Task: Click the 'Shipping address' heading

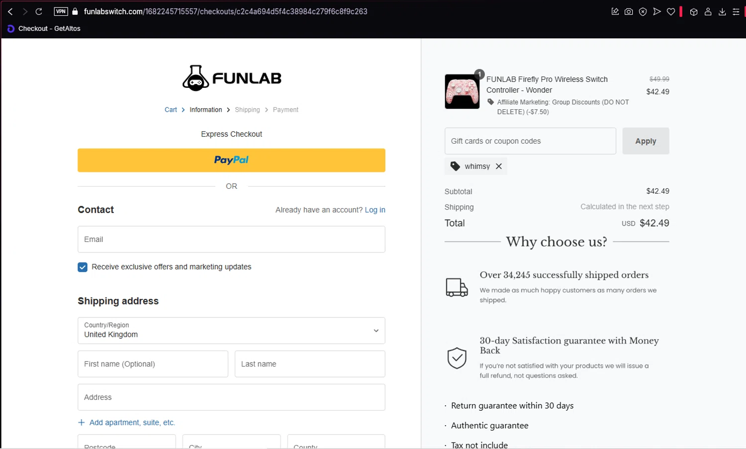Action: [x=118, y=301]
